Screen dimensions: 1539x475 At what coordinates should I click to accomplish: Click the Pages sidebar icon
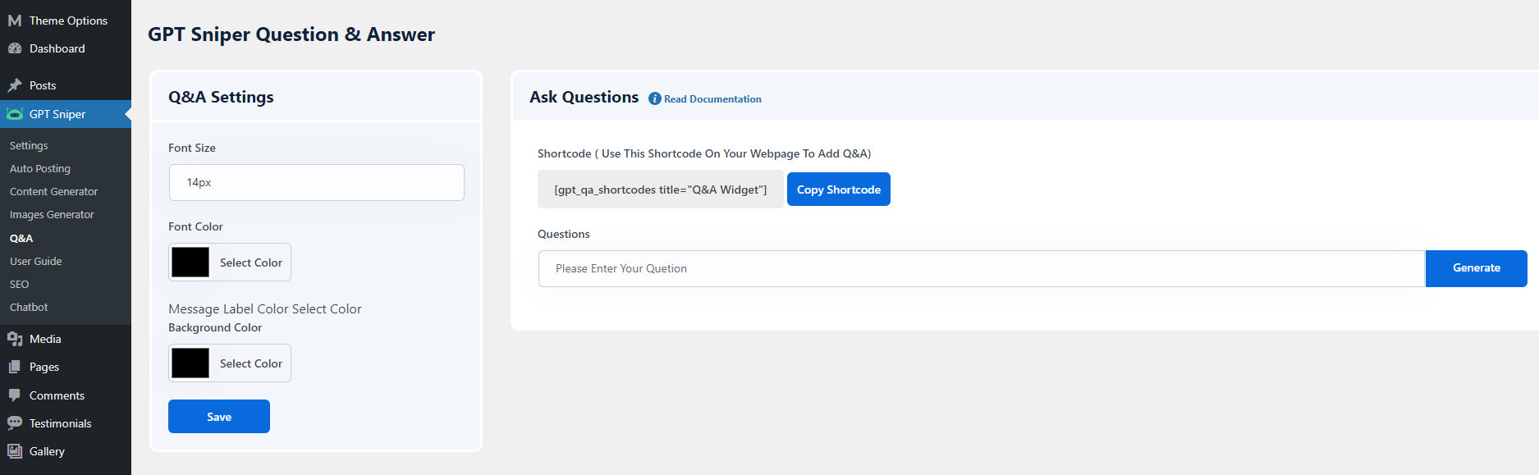pos(15,367)
